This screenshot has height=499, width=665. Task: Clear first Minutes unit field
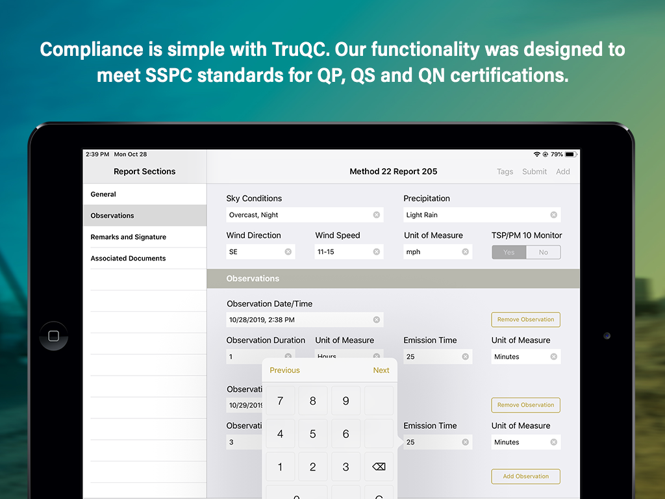point(553,357)
